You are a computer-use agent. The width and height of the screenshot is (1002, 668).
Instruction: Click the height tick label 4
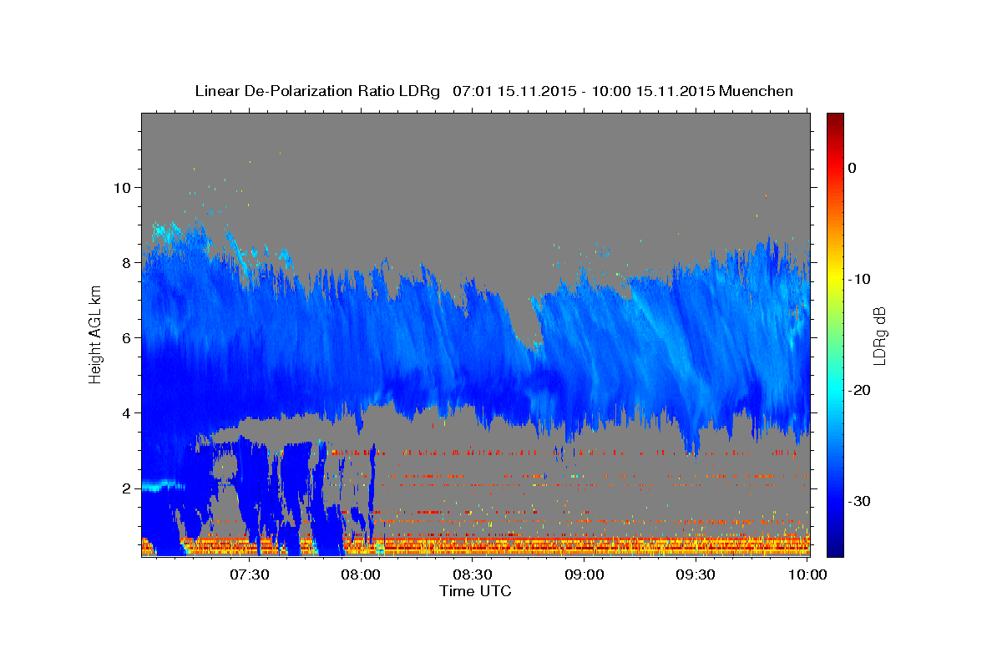(x=125, y=412)
